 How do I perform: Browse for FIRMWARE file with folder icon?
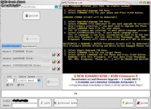54,55
